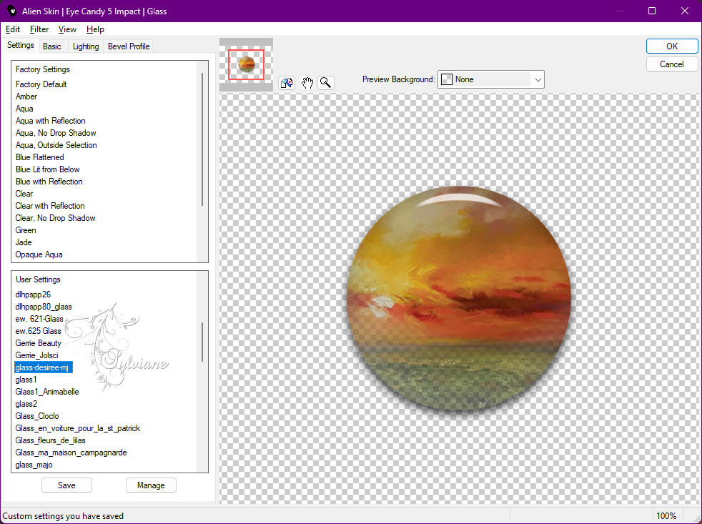The height and width of the screenshot is (524, 702).
Task: Select Clear, No Drop Shadow preset
Action: (x=55, y=217)
